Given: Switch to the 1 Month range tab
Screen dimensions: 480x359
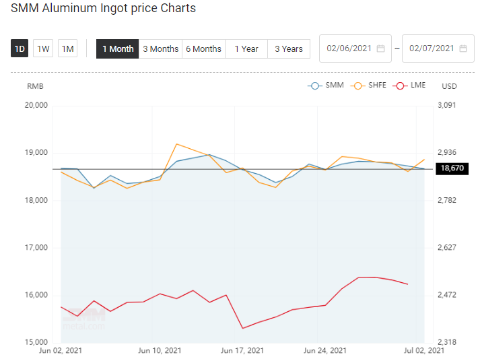Looking at the screenshot, I should 118,48.
